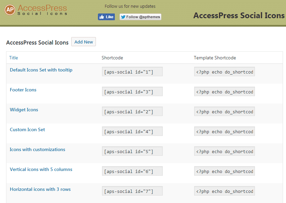Select the shortcode field with id="4"
This screenshot has height=203, width=286.
coord(132,131)
